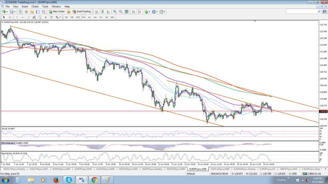This screenshot has width=328, height=184.
Task: Expand the Templates dropdown arrow
Action: (165, 12)
